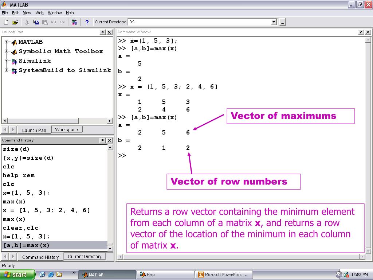Undock the Launch Pad panel
373x280 pixels.
click(102, 32)
